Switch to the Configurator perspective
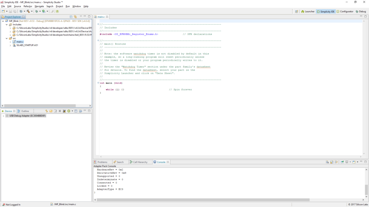The width and height of the screenshot is (369, 207). (x=345, y=11)
